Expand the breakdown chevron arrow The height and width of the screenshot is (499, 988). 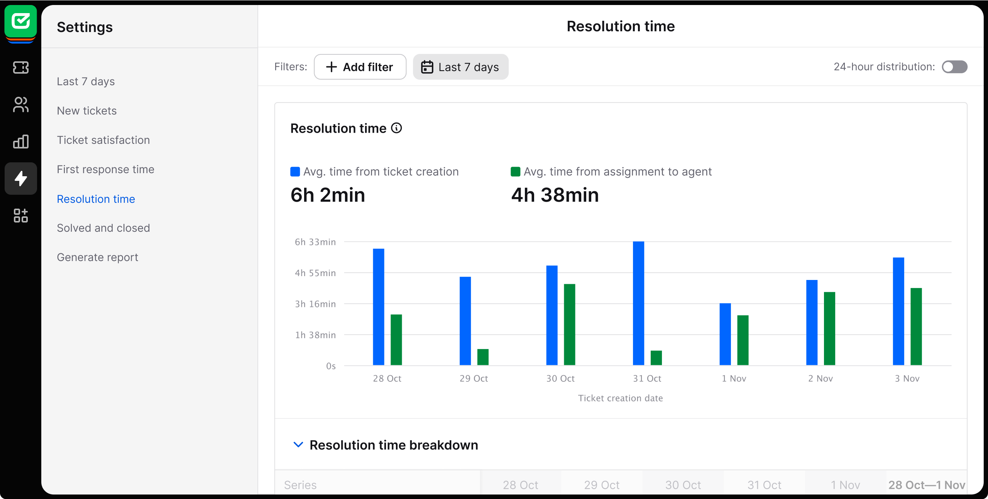point(298,444)
